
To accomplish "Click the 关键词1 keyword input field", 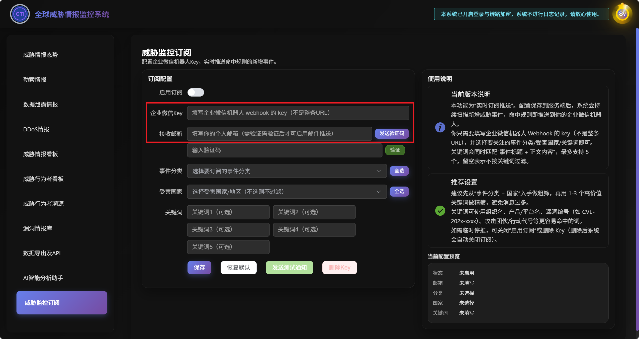I will click(x=228, y=212).
